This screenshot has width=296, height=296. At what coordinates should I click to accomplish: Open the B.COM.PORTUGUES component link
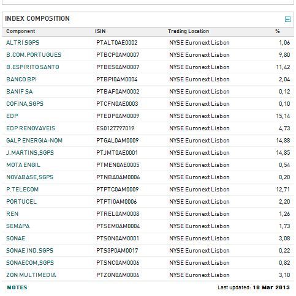(34, 55)
